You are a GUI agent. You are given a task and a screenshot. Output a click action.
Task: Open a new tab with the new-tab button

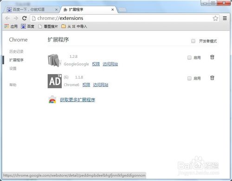coord(122,10)
